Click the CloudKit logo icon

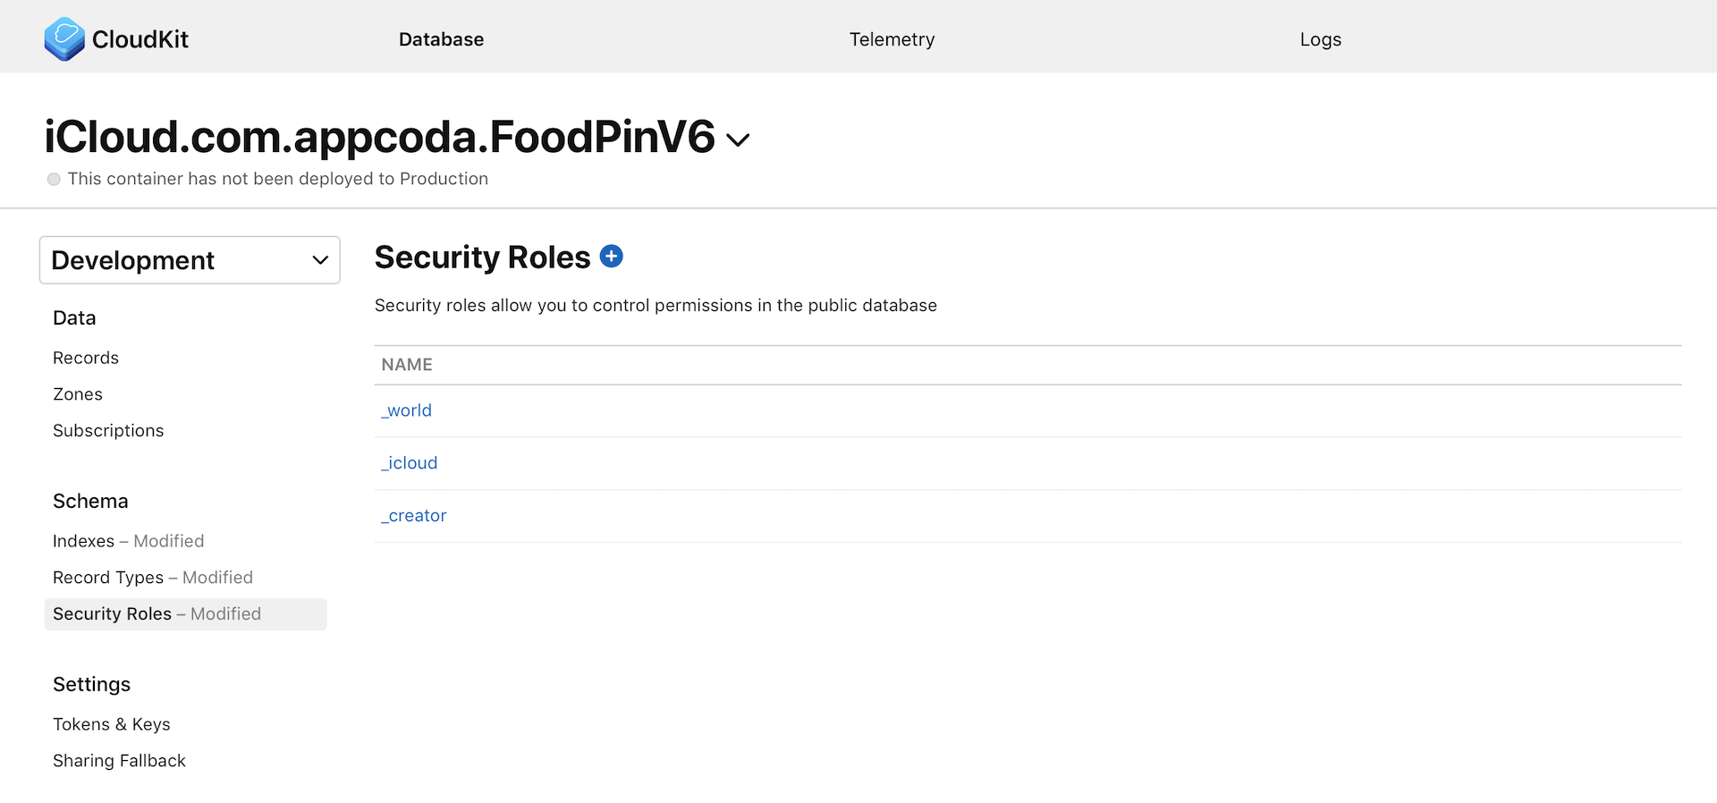[63, 38]
